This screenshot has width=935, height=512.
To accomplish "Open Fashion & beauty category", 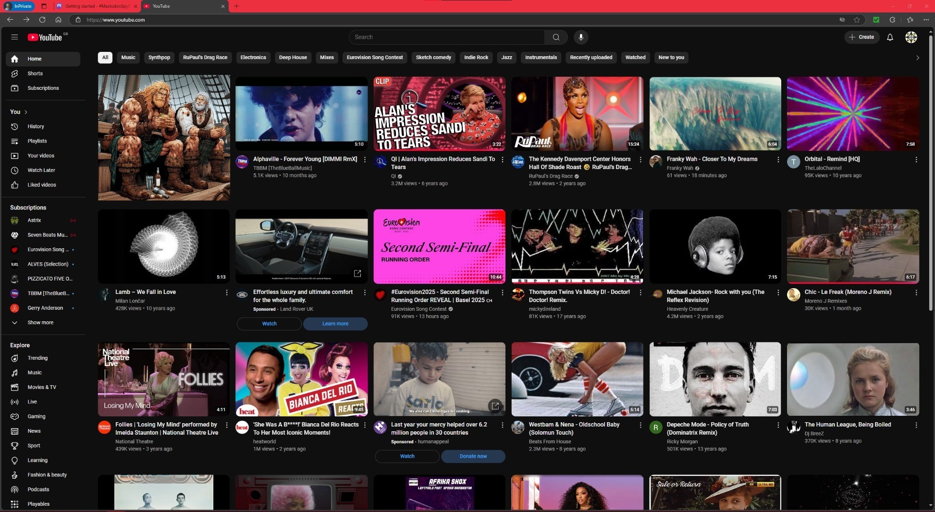I will 43,475.
